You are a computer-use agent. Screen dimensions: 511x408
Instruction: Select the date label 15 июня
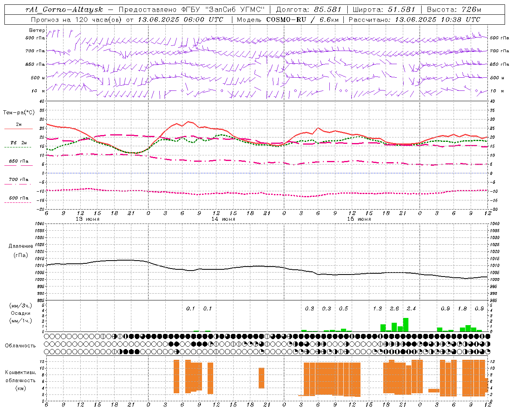359,219
